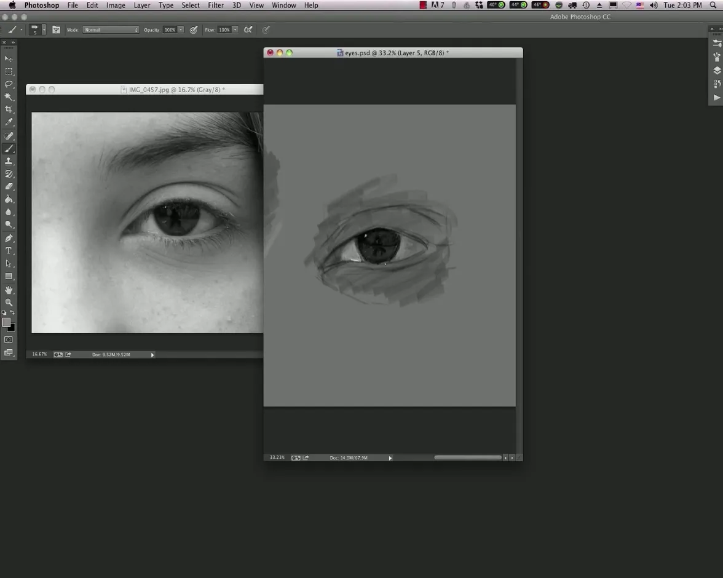The height and width of the screenshot is (578, 723).
Task: Open the Brush Preset picker
Action: (x=37, y=30)
